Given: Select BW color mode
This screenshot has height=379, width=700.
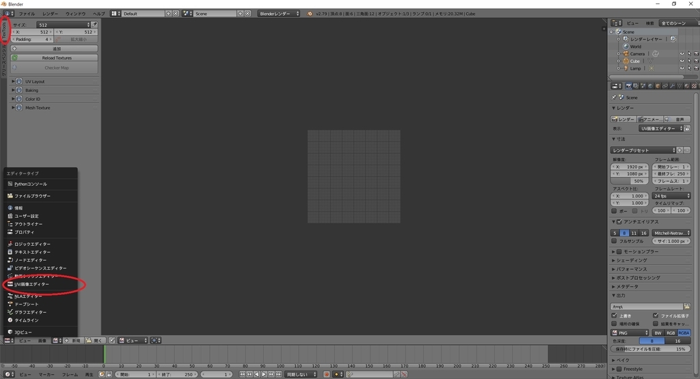Looking at the screenshot, I should (658, 333).
